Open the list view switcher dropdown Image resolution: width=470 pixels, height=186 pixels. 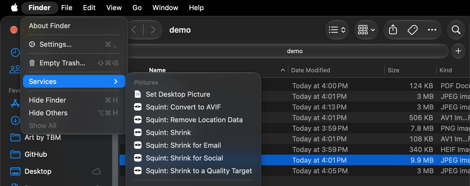337,30
